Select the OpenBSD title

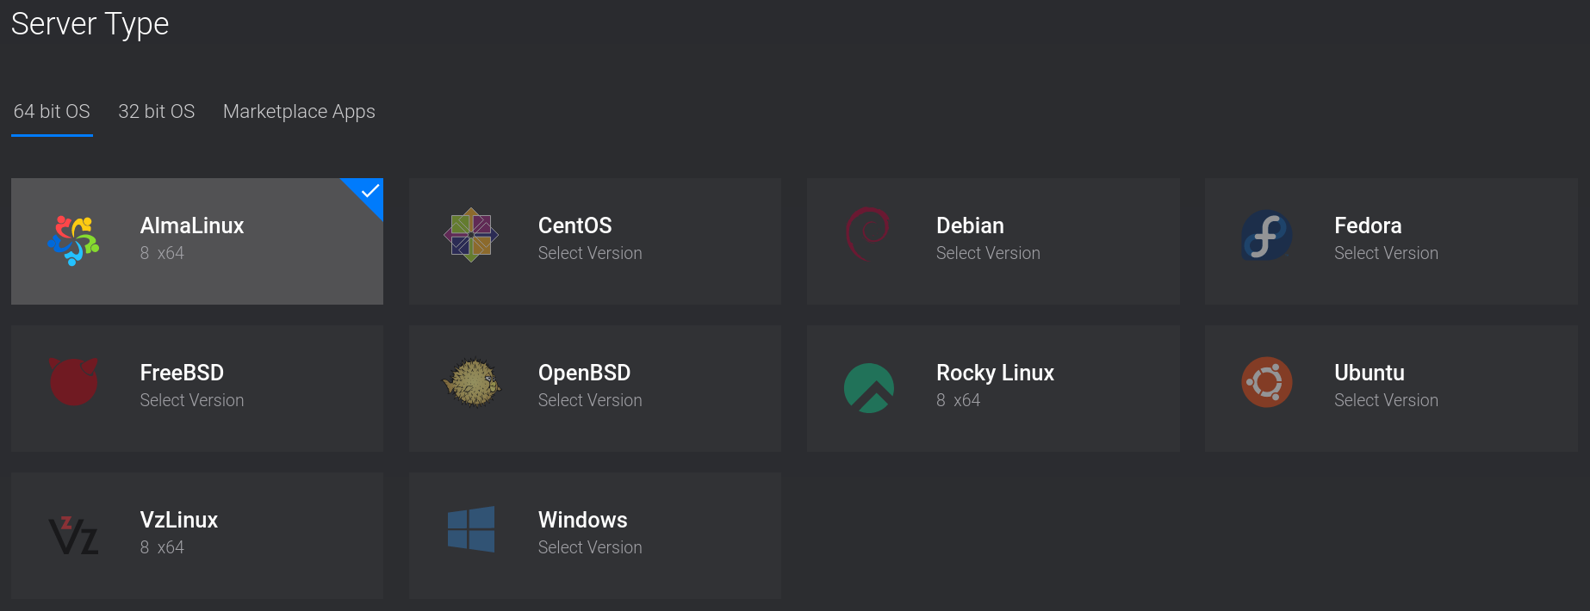pos(584,373)
